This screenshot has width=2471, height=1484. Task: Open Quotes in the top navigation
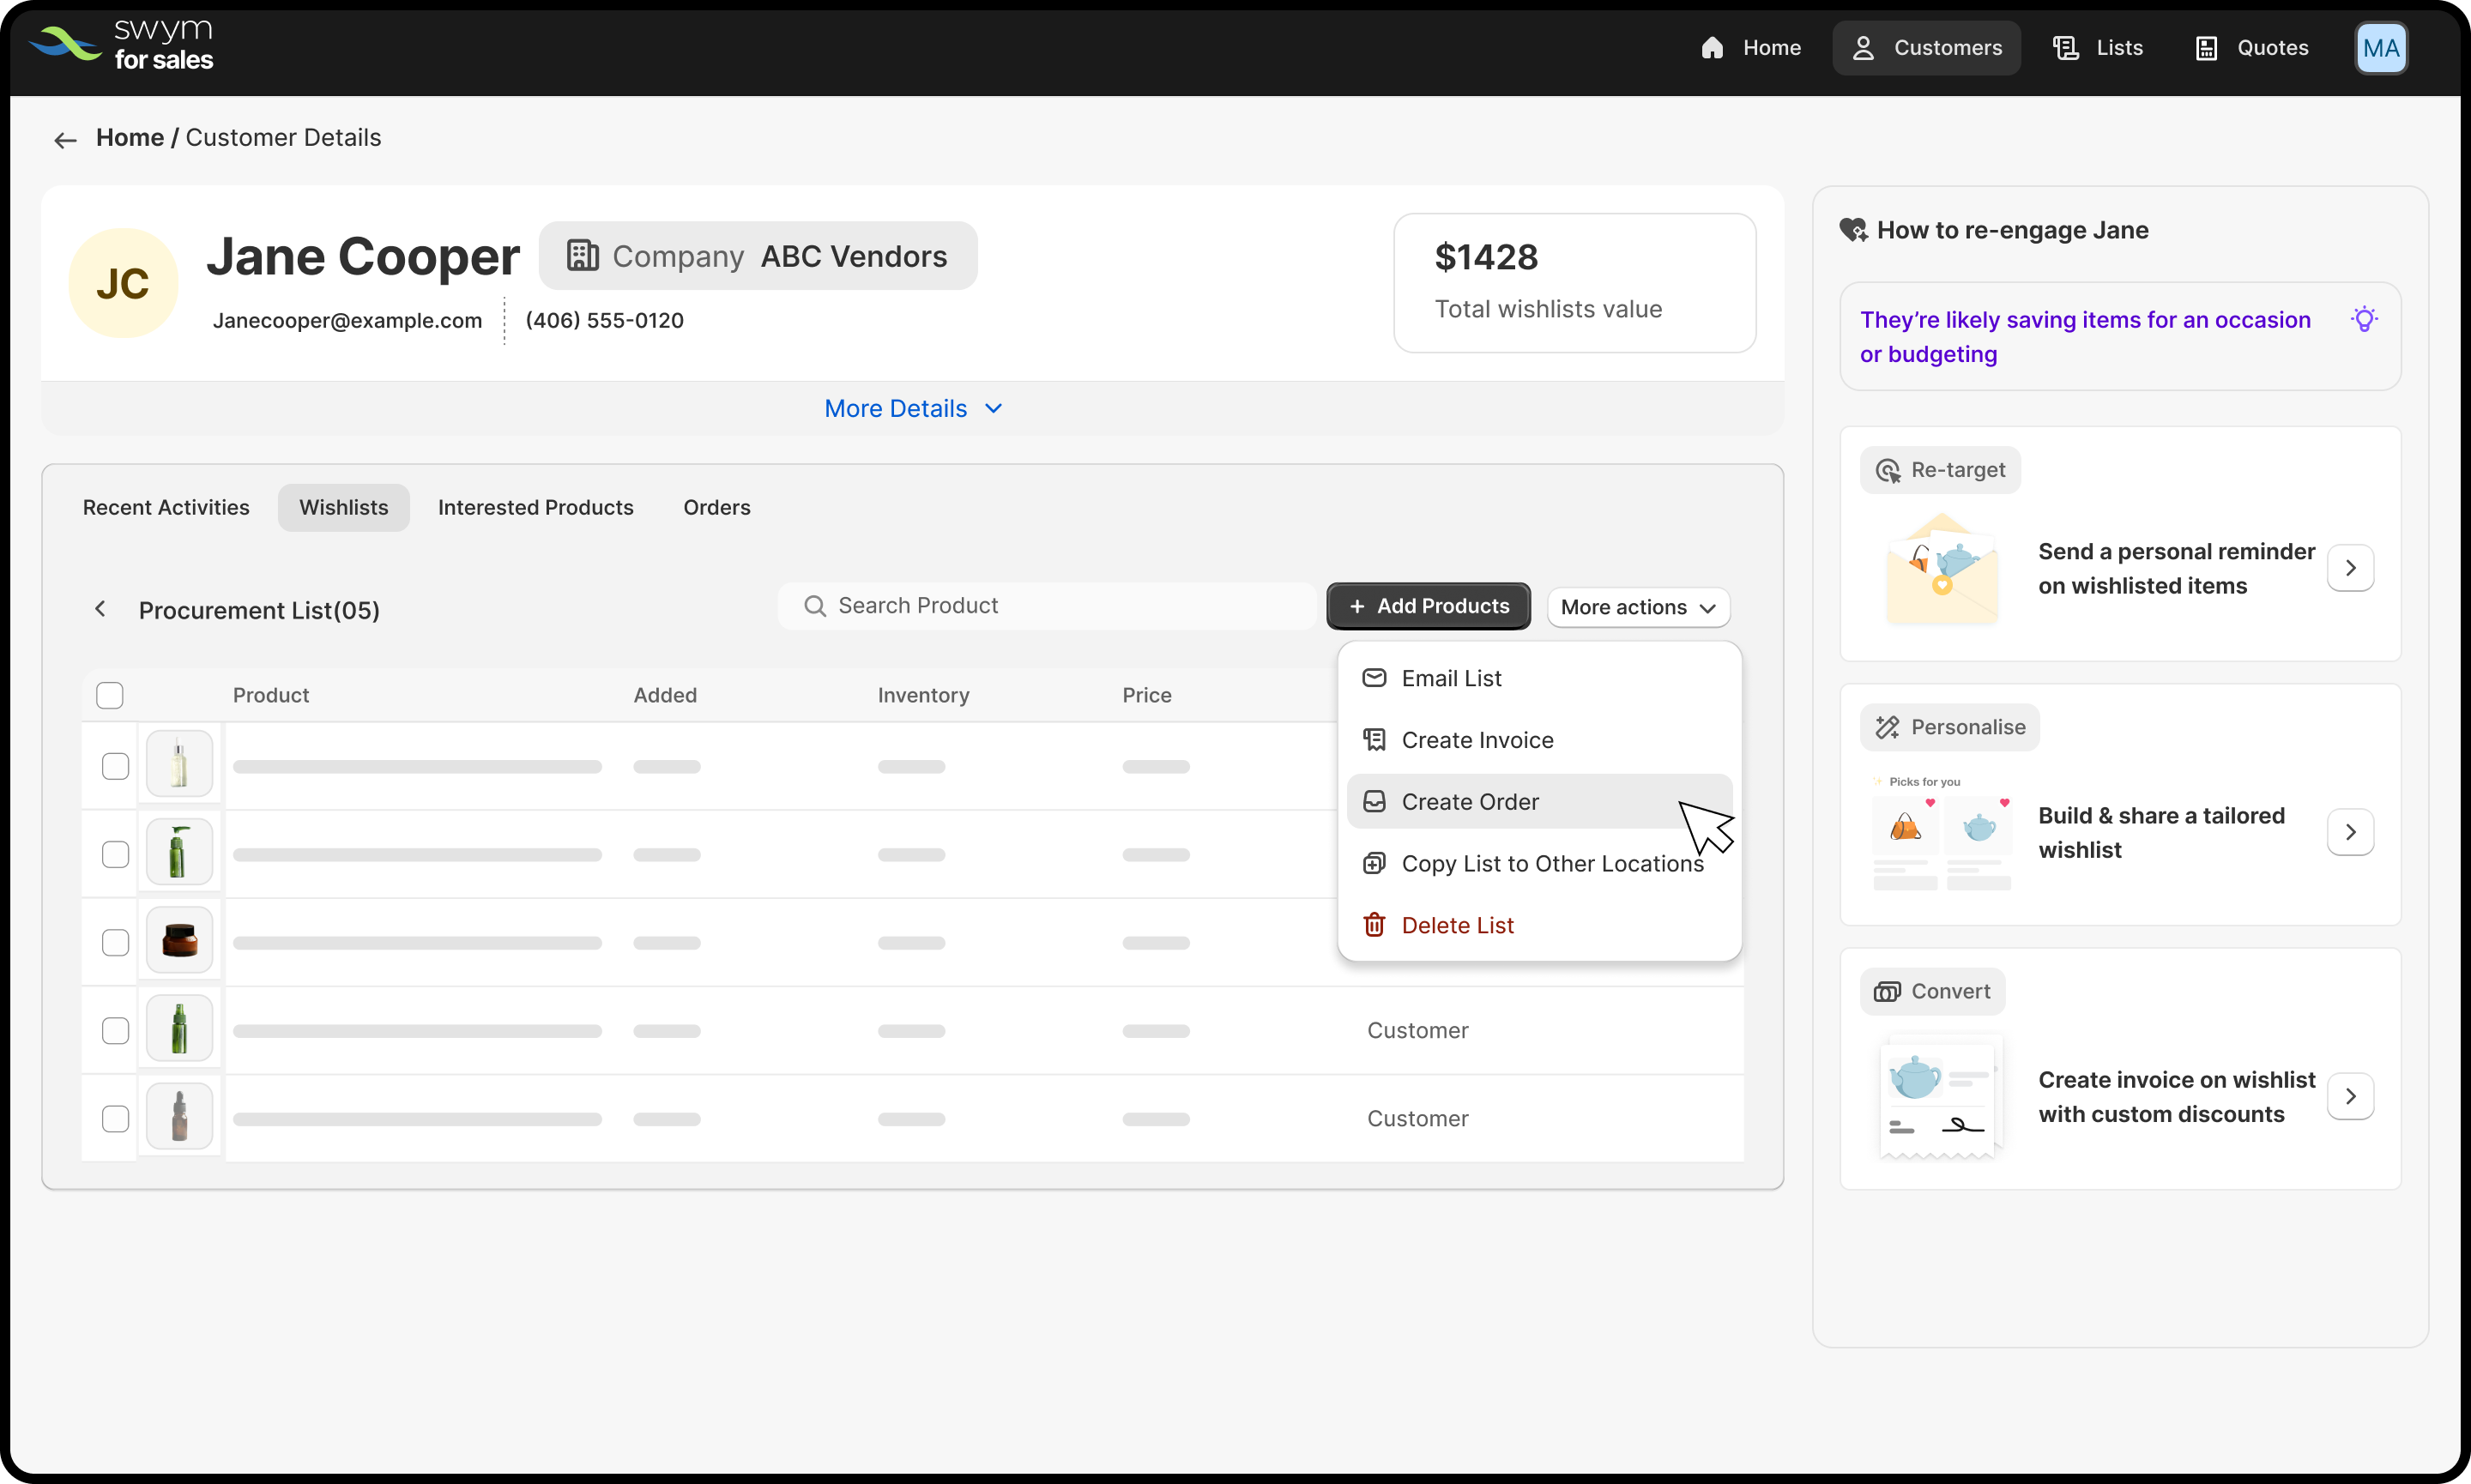[x=2251, y=48]
